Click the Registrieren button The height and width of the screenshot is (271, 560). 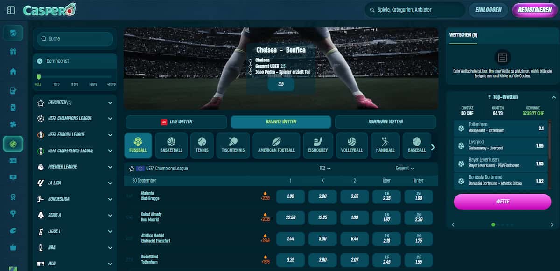[535, 10]
